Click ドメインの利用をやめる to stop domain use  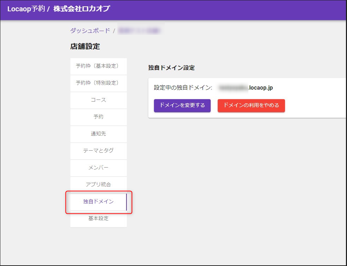coord(251,105)
